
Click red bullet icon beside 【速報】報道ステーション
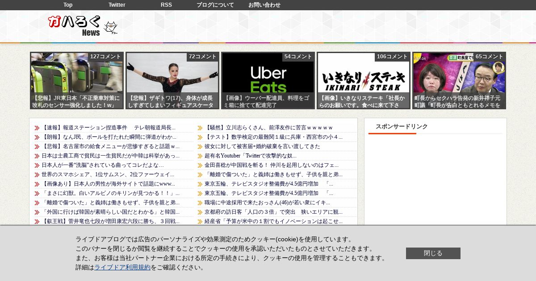coord(37,128)
